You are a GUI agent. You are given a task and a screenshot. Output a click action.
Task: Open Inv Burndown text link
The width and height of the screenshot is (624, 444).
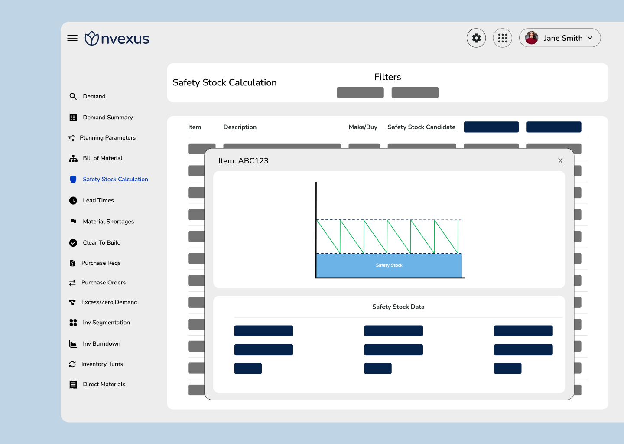[x=102, y=344]
